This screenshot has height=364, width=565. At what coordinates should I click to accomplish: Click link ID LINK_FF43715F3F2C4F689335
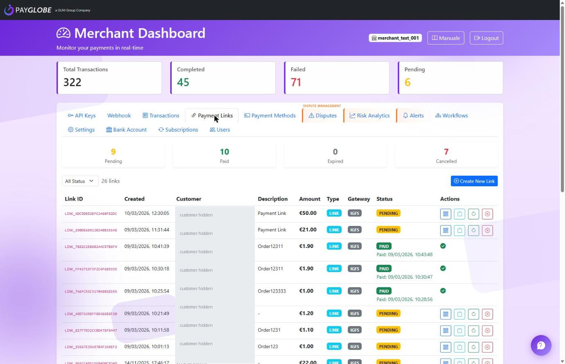coord(91,269)
